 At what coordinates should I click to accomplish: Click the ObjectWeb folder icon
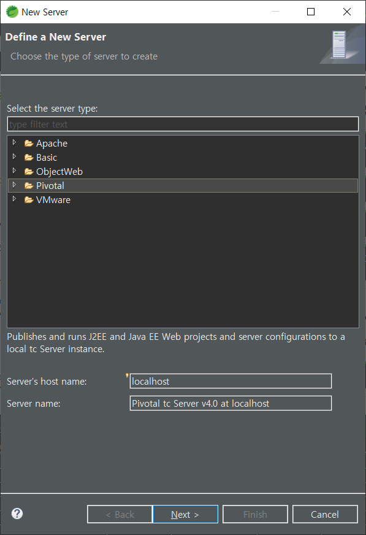(29, 172)
